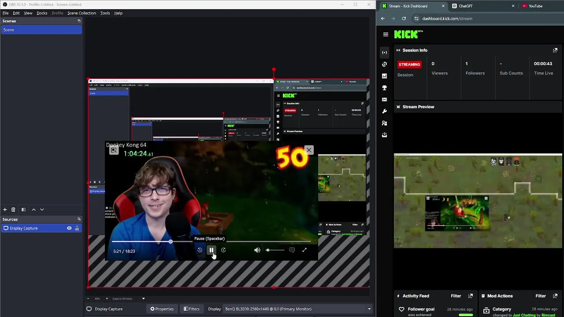Seek along the video progress bar

(211, 242)
